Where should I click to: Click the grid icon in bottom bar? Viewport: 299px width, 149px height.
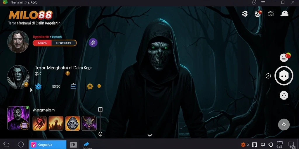[254, 145]
